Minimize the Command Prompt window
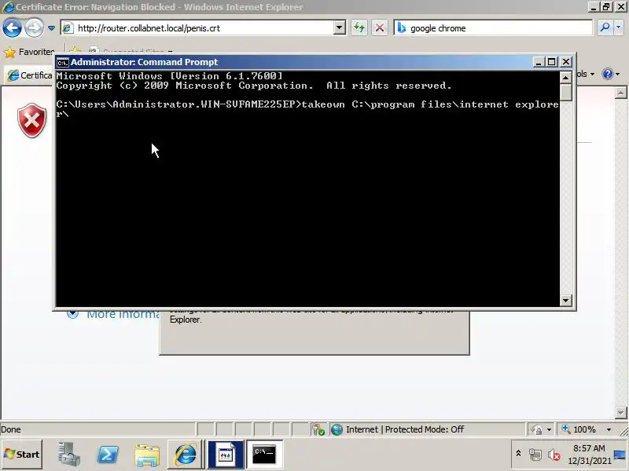 pyautogui.click(x=539, y=62)
